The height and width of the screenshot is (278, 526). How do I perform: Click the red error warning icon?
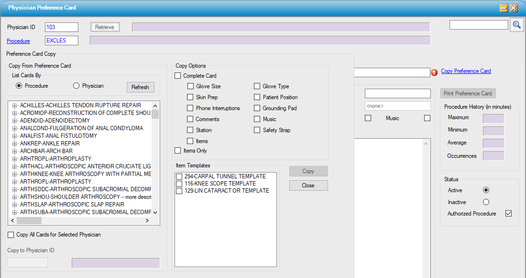tap(434, 72)
